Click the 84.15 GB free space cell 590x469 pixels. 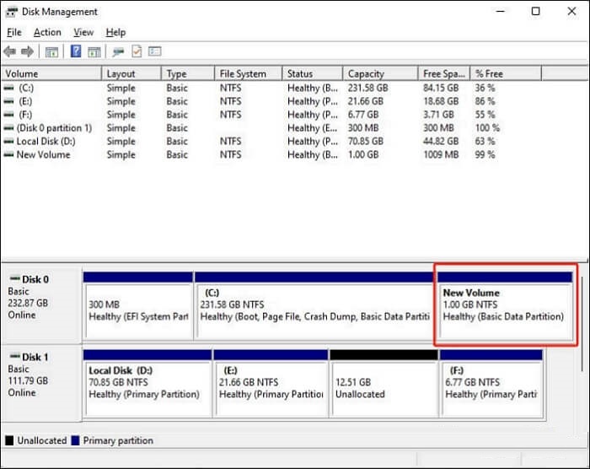click(x=441, y=88)
